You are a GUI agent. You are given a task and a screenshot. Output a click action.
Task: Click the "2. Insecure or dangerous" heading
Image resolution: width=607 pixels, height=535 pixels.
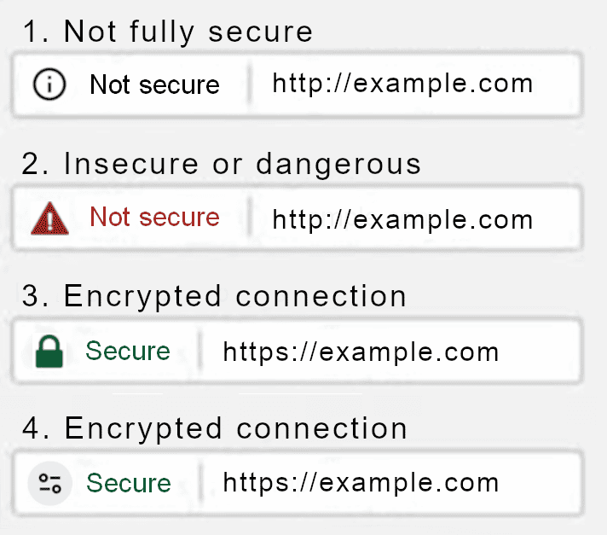pos(222,164)
